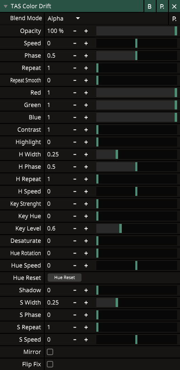Remove the TAS Color Drift effect with X

pos(174,6)
